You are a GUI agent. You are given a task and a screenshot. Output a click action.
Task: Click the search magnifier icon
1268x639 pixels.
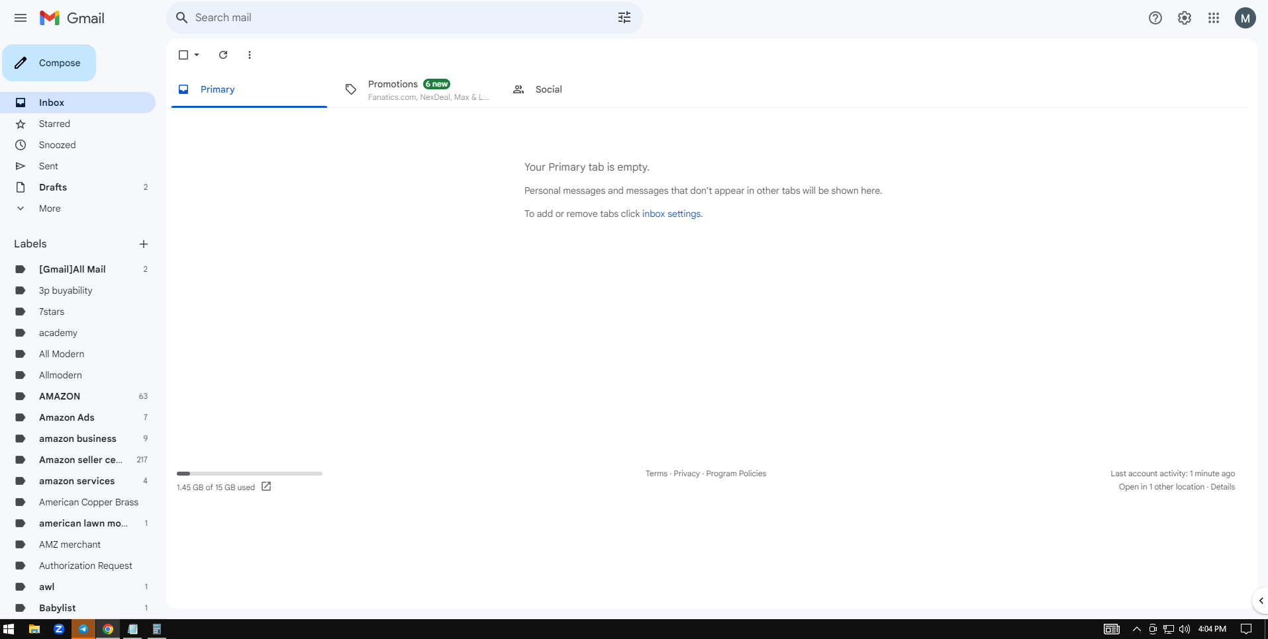[x=181, y=18]
